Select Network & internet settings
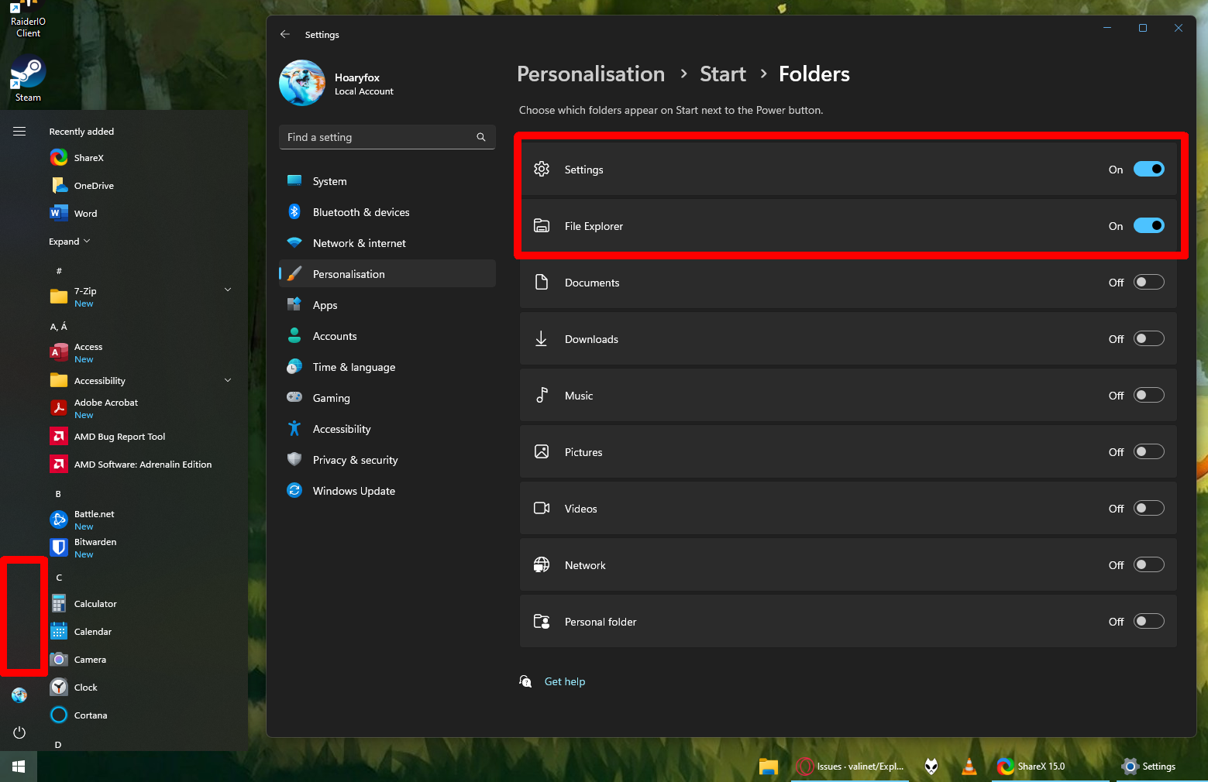Image resolution: width=1208 pixels, height=782 pixels. [359, 242]
